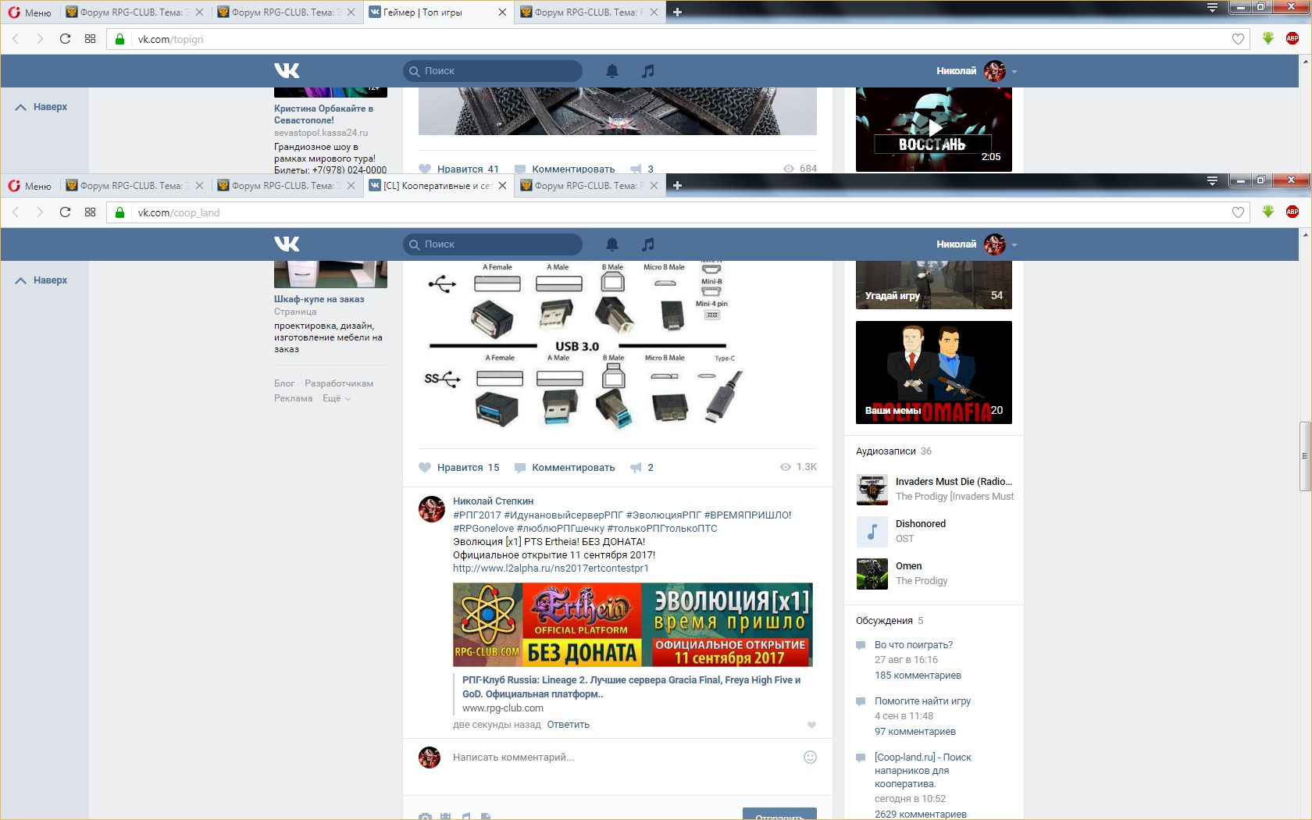
Task: Open Николай Степкин's profile name link
Action: (x=493, y=501)
